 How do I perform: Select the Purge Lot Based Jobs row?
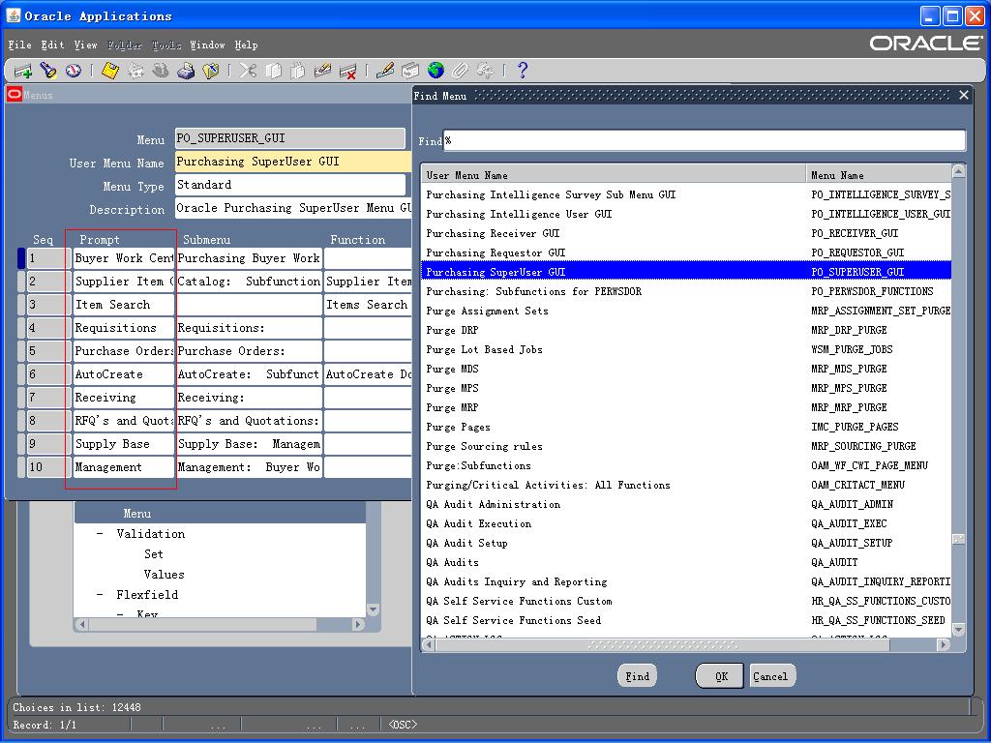[686, 349]
